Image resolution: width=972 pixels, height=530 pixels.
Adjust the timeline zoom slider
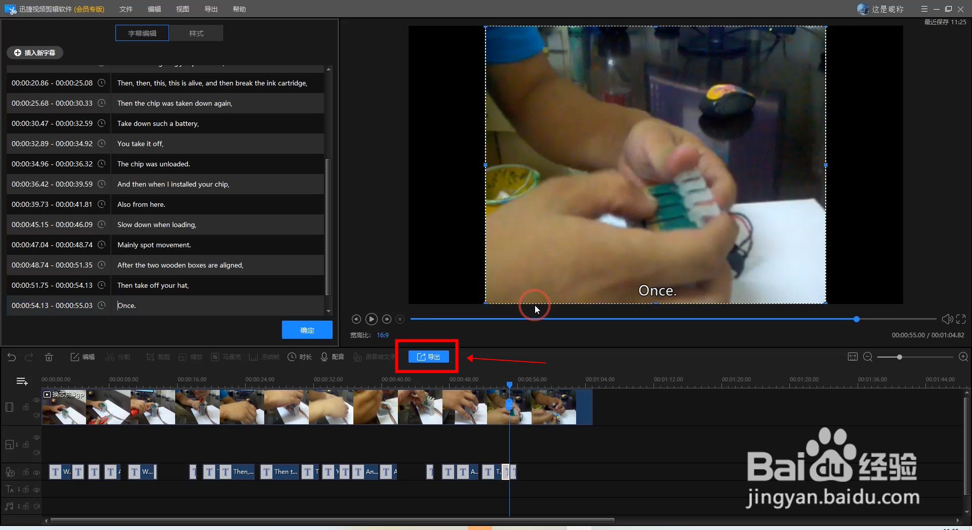(900, 357)
